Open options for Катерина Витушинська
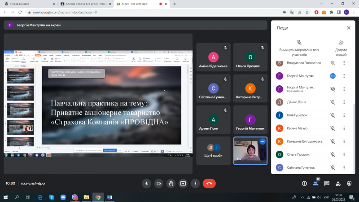This screenshot has width=359, height=202. pyautogui.click(x=344, y=141)
